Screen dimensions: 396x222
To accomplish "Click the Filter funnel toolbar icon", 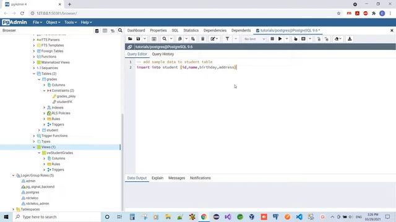I will 227,39.
